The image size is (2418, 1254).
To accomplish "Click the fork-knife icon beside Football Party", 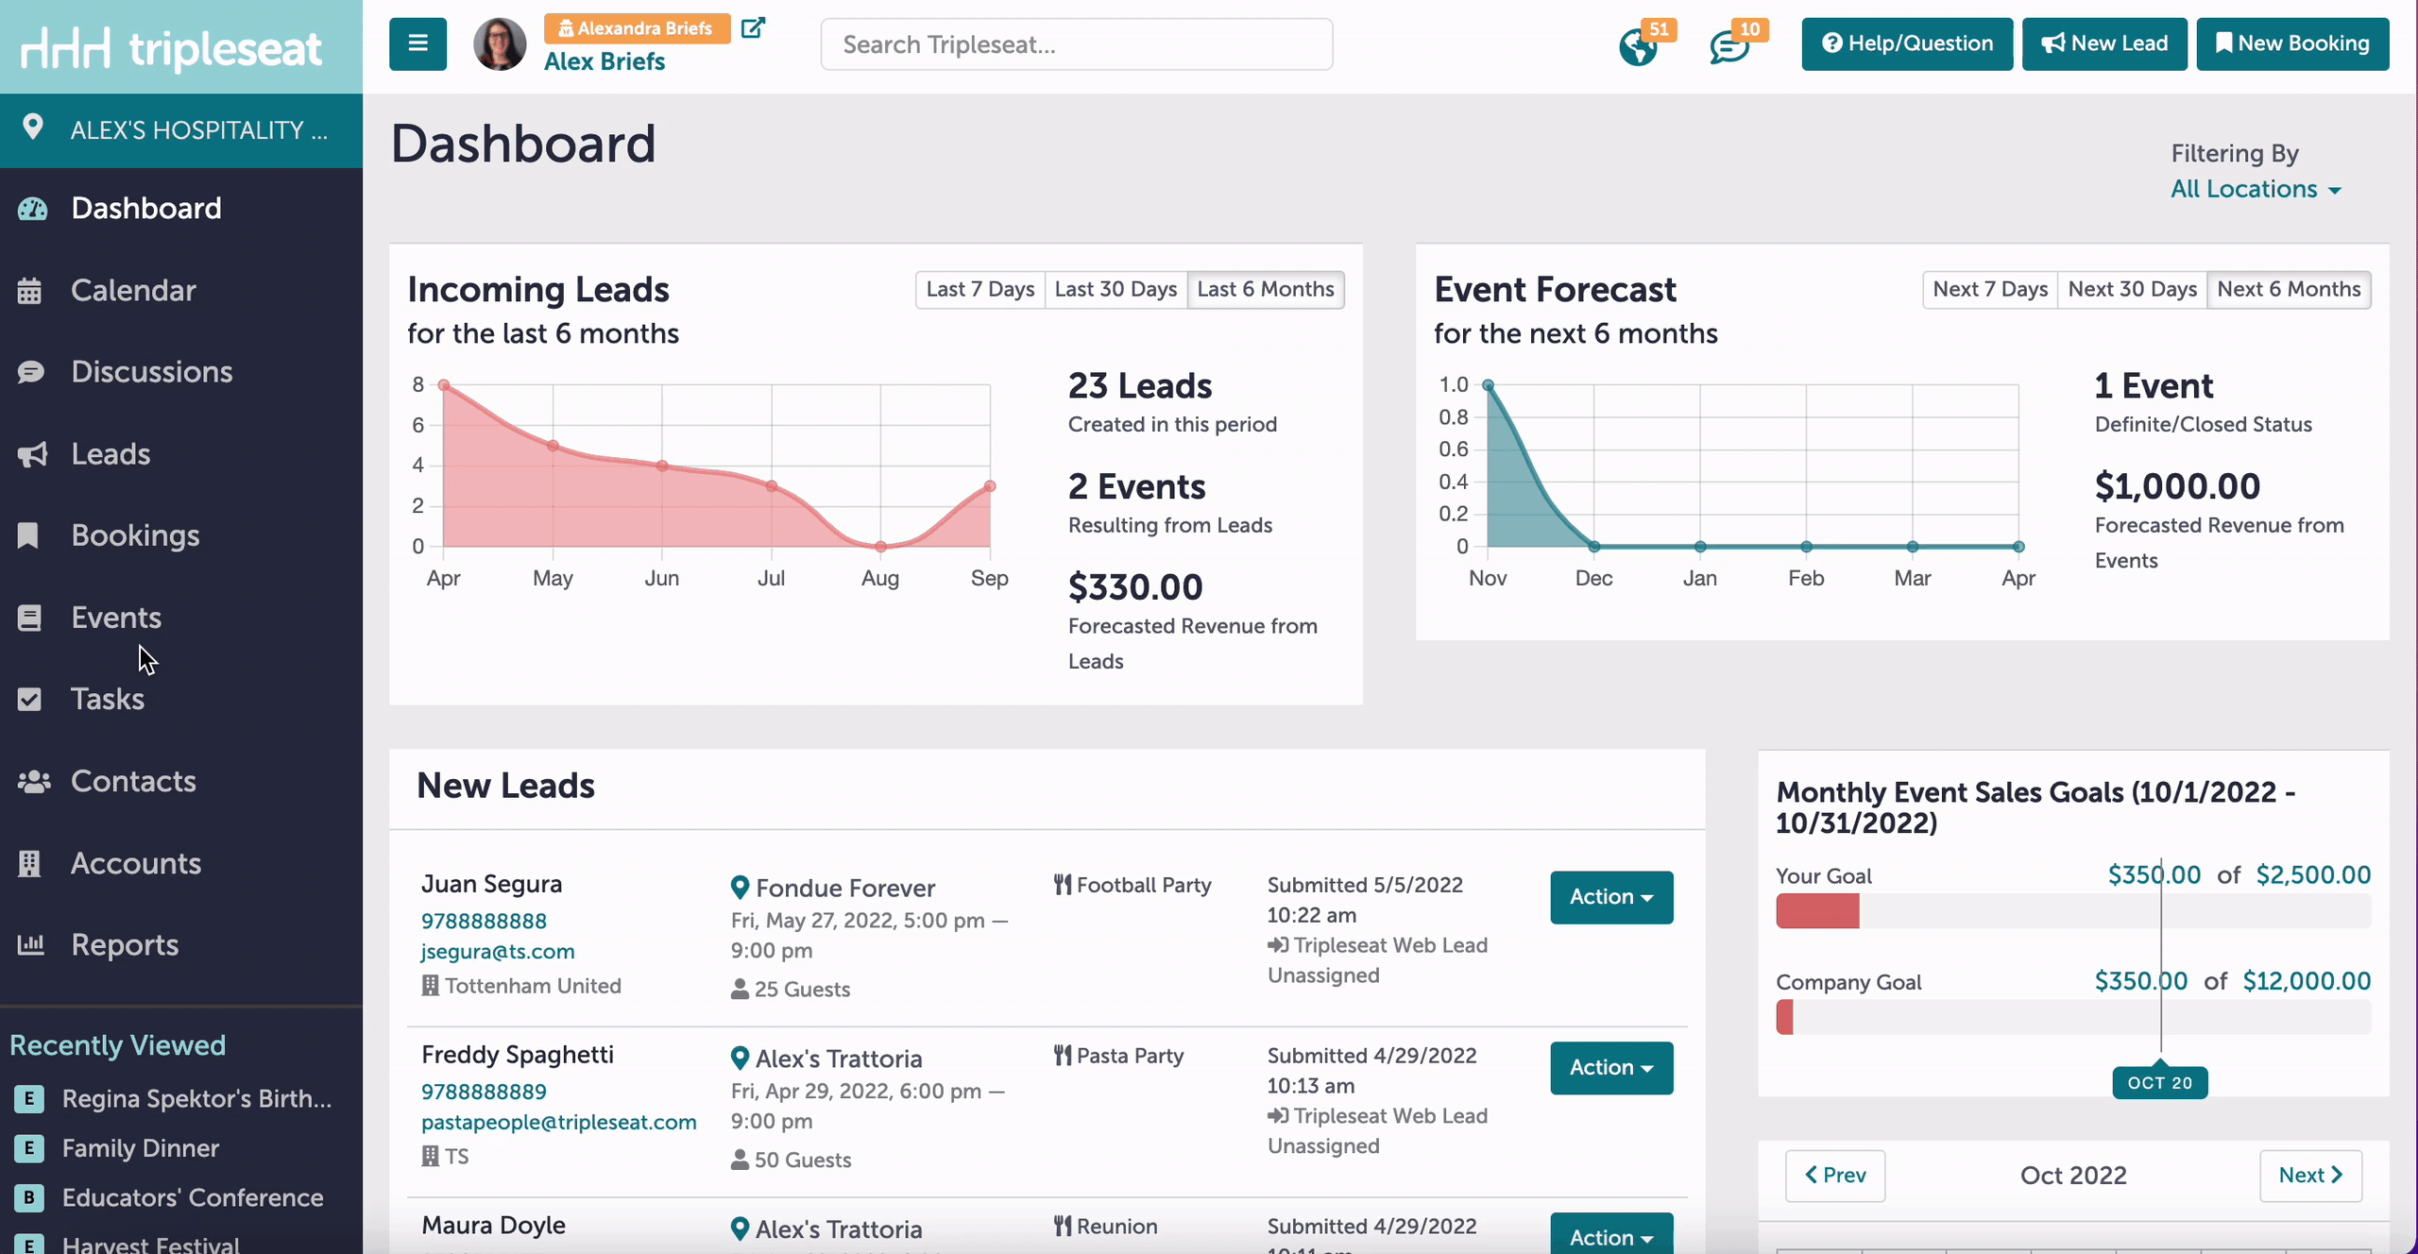I will [x=1063, y=885].
